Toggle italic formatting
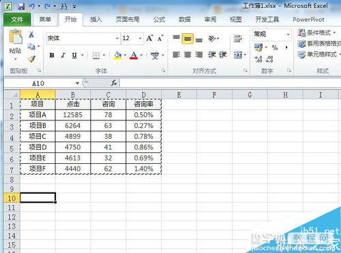The image size is (341, 253). click(63, 55)
